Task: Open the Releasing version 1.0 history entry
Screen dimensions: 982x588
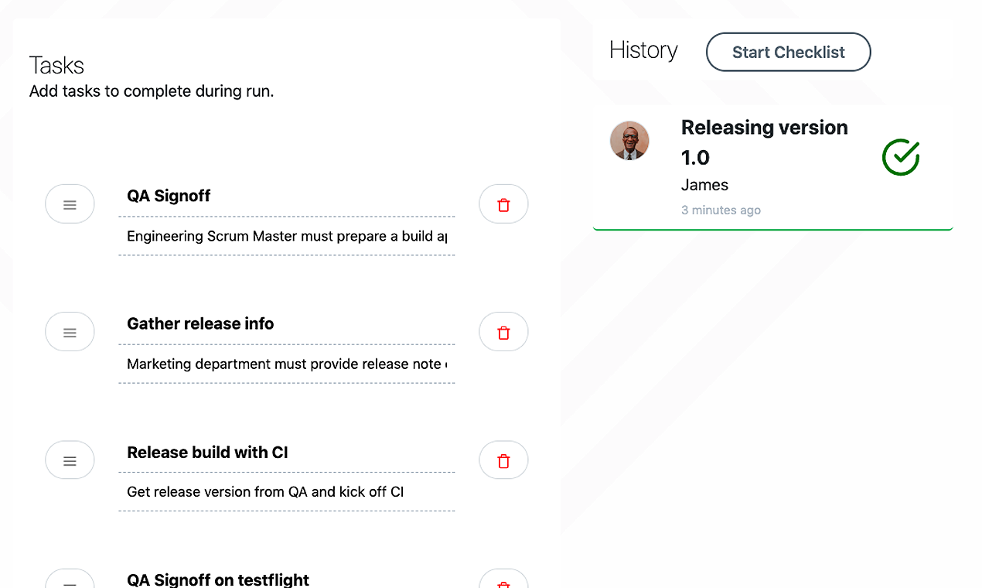Action: pos(764,142)
